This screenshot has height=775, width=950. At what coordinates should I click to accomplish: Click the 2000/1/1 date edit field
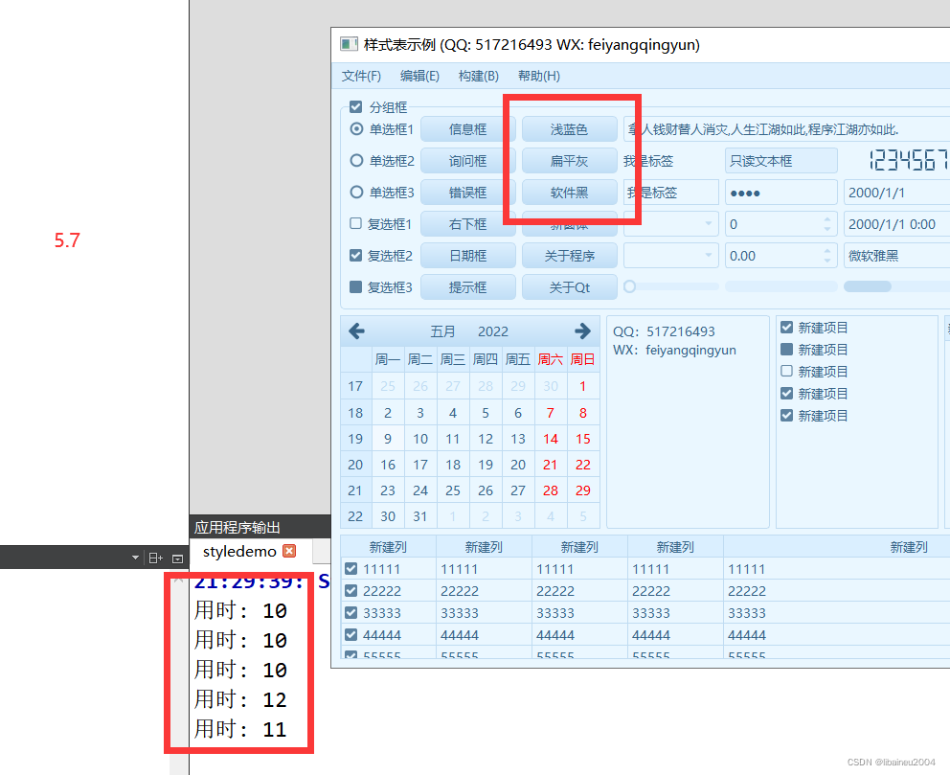click(896, 193)
